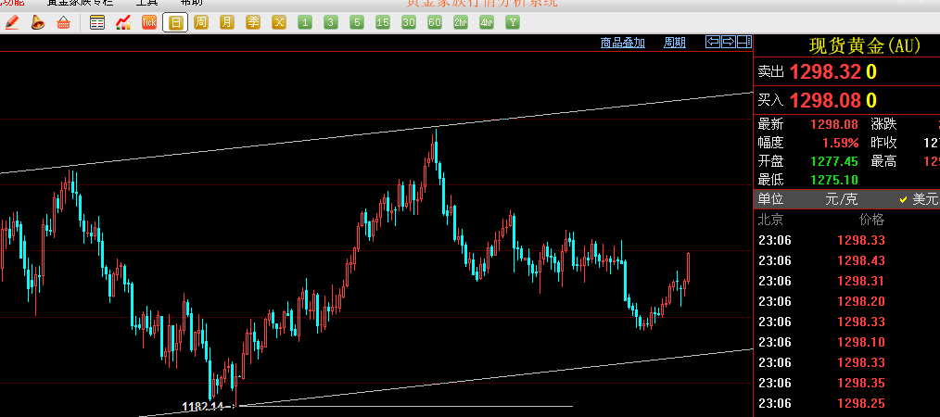Select the 1-minute chart button
The width and height of the screenshot is (940, 417).
coord(305,23)
